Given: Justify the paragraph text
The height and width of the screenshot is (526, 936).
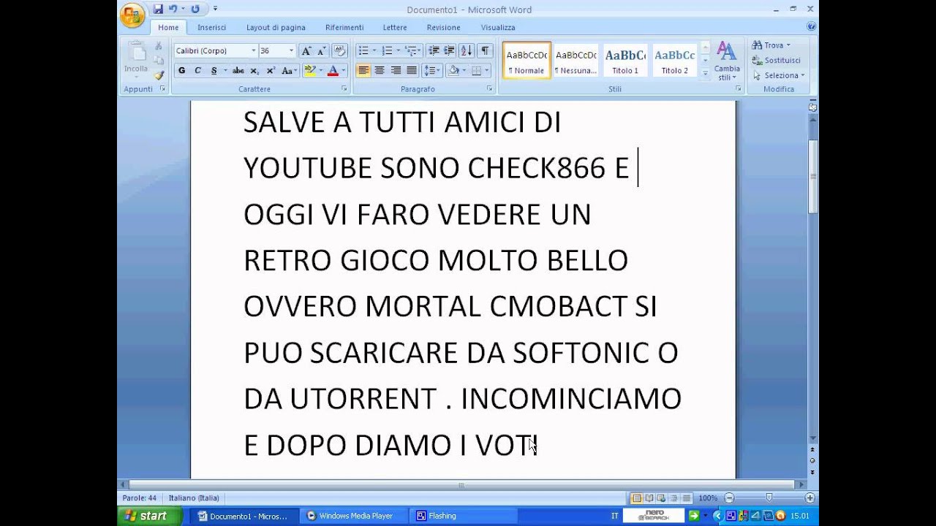Looking at the screenshot, I should pos(412,71).
